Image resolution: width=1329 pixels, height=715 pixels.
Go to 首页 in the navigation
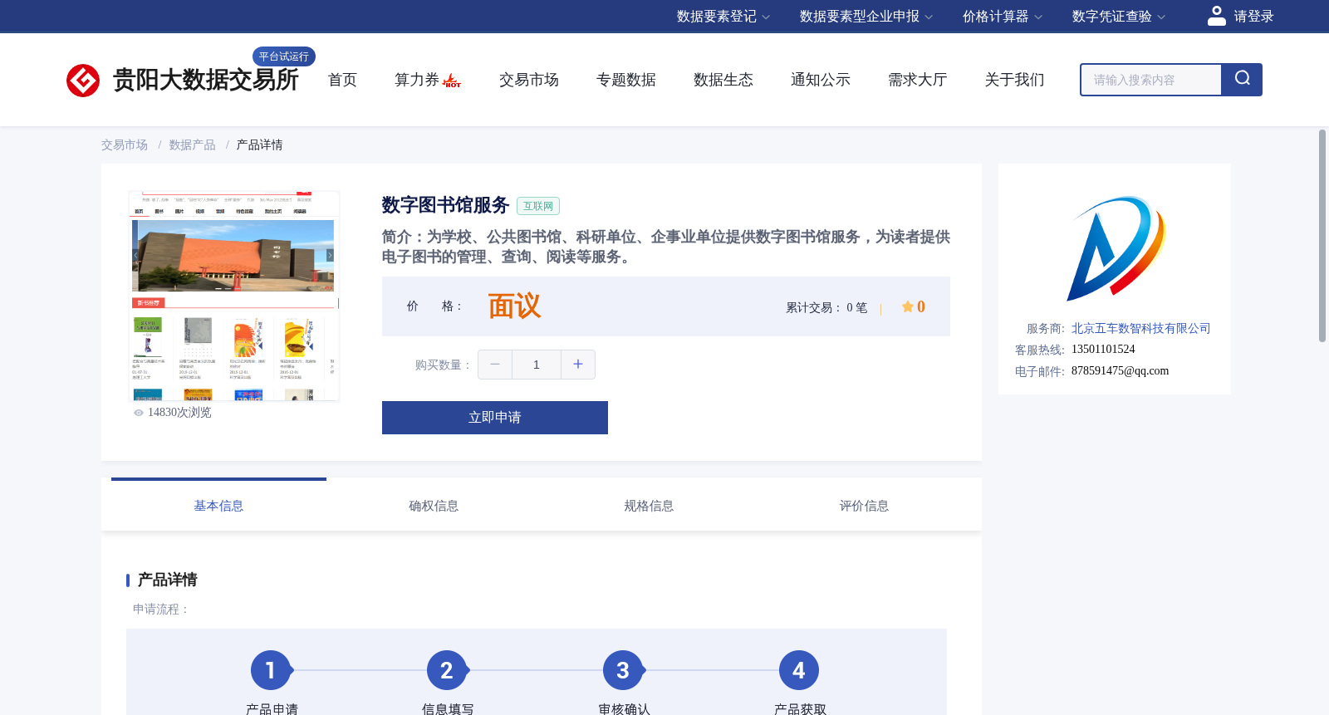[342, 80]
